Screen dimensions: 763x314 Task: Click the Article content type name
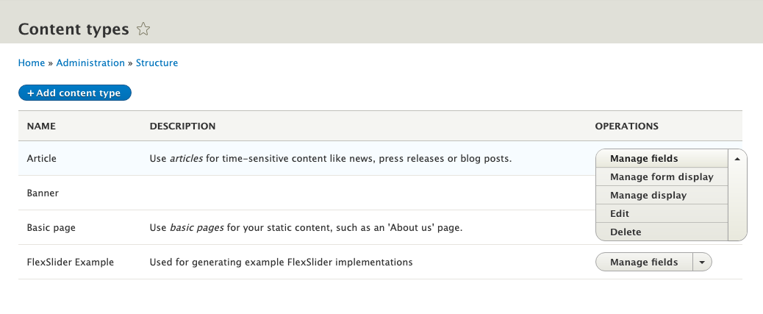[41, 158]
